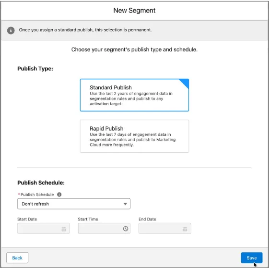Click inside the End Date input field
Screen dimensions: 269x268
164,229
